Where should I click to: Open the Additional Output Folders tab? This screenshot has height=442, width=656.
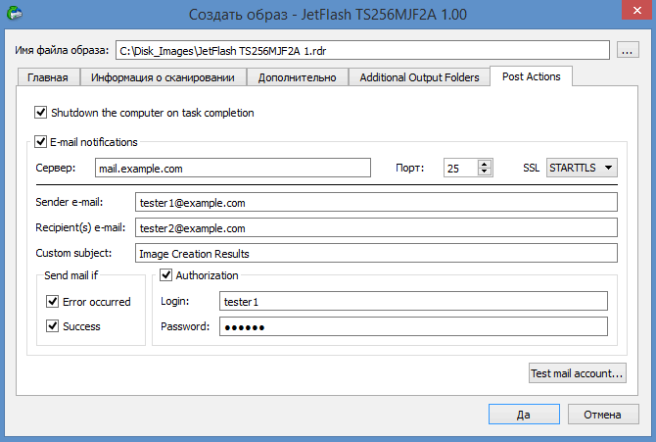[x=419, y=77]
